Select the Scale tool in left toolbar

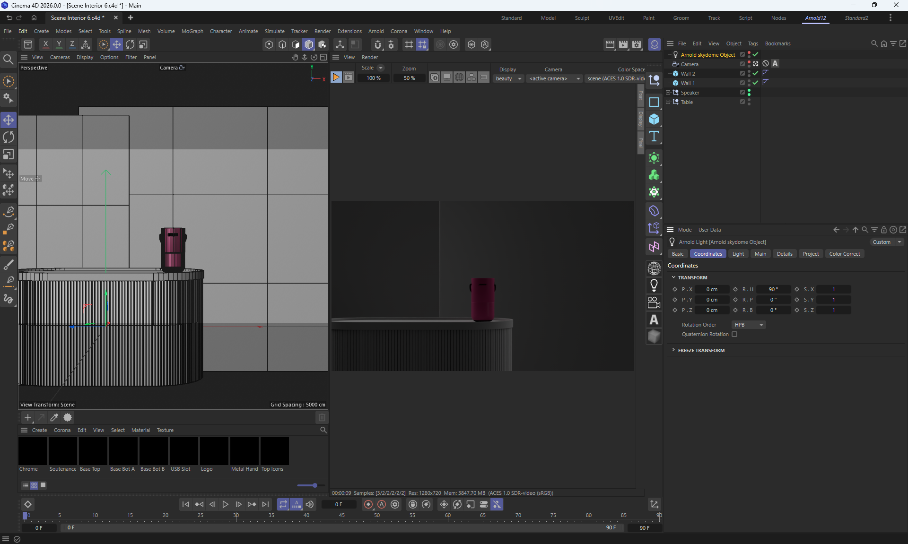(x=9, y=155)
